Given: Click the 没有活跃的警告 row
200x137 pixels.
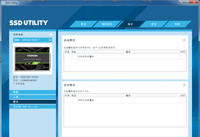Looking at the screenshot, I should [125, 57].
